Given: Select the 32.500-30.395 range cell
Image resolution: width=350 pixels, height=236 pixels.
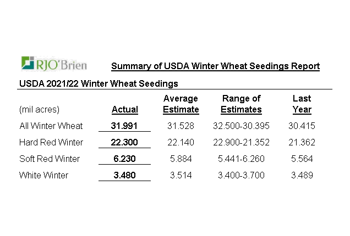Looking at the screenshot, I should 241,126.
